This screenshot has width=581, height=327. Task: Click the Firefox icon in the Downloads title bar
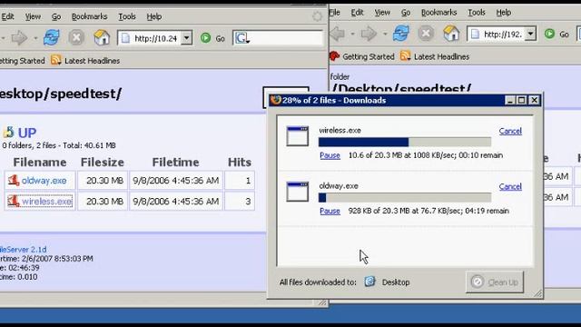click(x=276, y=100)
